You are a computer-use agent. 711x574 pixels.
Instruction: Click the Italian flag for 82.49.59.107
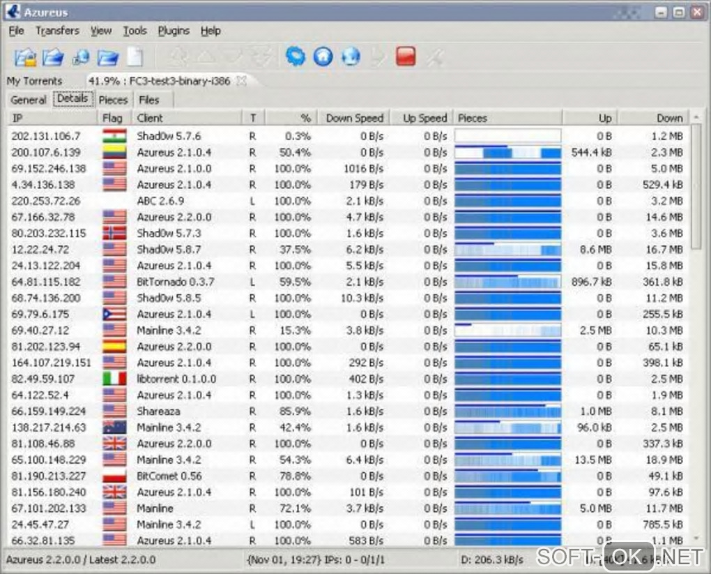coord(114,379)
